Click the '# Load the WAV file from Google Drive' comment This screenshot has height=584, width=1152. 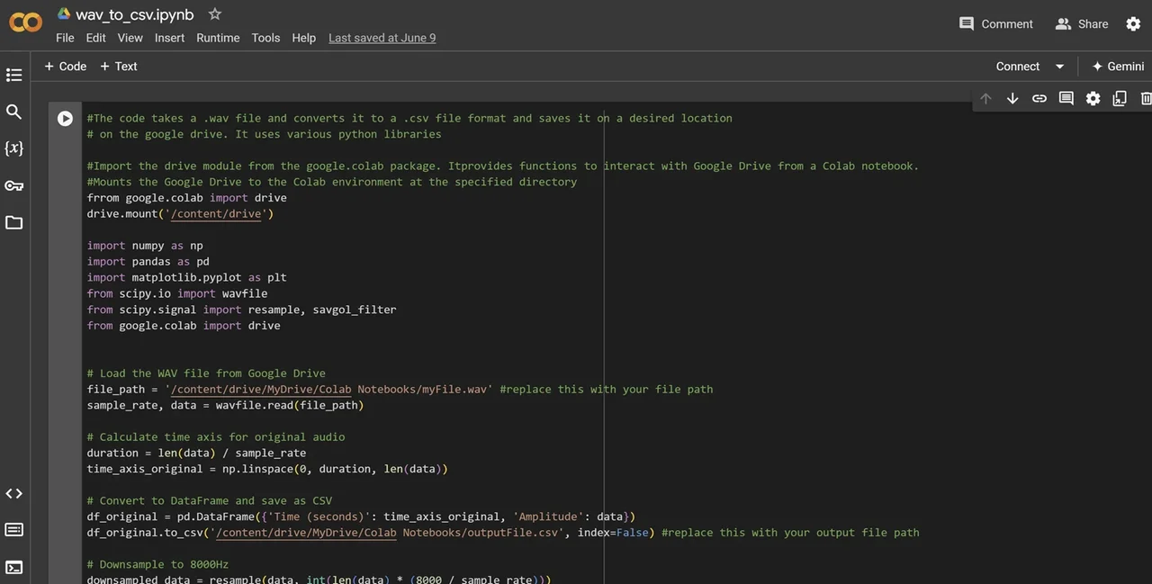206,373
